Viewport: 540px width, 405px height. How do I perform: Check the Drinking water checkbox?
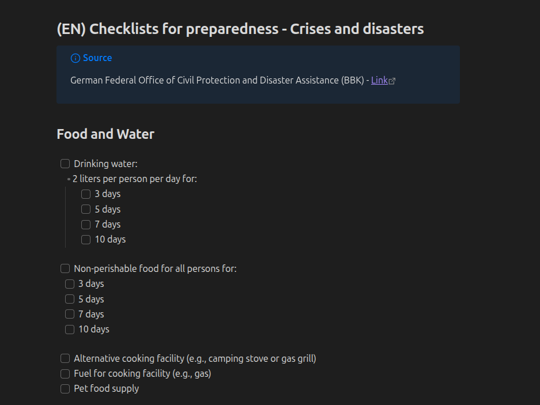(x=65, y=164)
